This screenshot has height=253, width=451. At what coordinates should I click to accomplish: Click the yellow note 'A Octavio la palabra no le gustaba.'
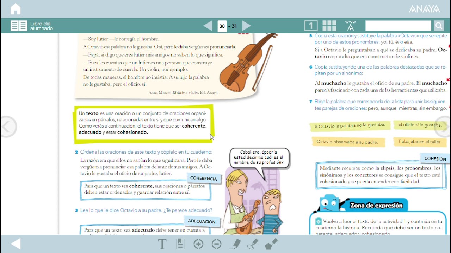pyautogui.click(x=350, y=126)
